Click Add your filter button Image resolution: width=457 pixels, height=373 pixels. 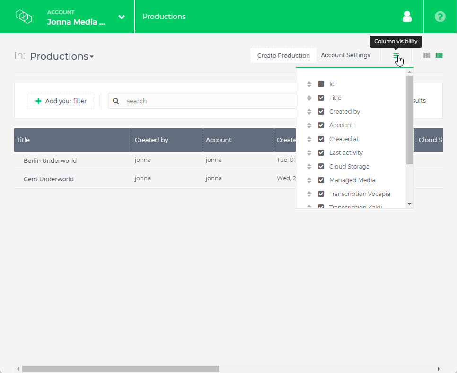pos(61,101)
